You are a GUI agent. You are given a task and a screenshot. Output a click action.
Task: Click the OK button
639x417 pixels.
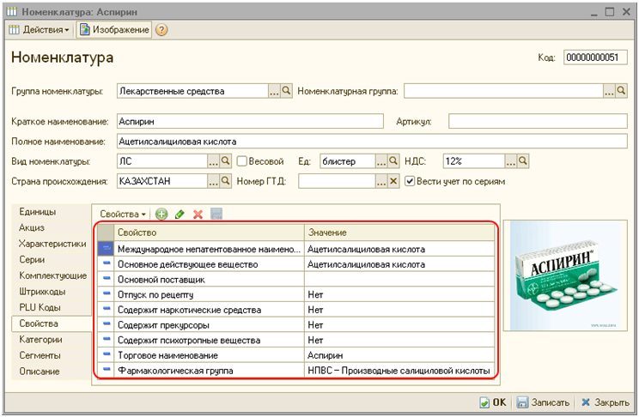tap(492, 402)
